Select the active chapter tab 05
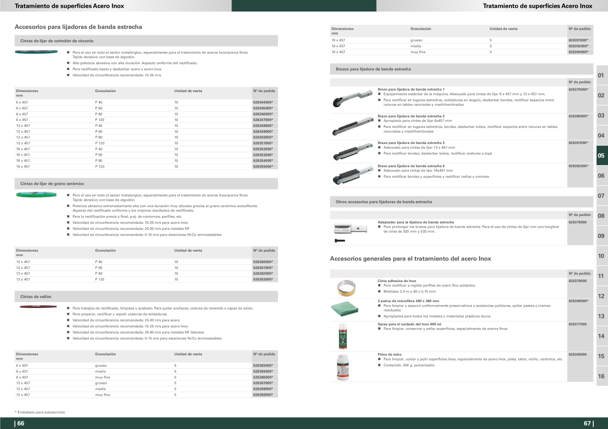The image size is (608, 429). click(x=601, y=156)
